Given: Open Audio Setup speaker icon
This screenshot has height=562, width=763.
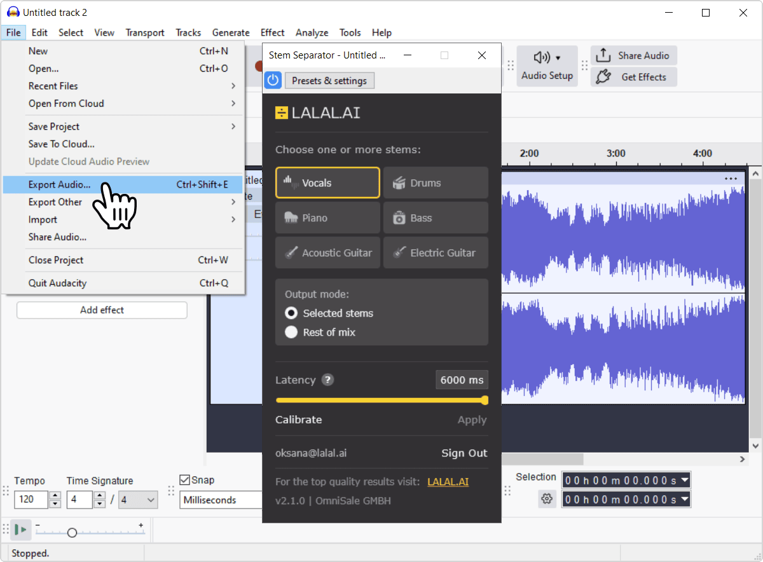Looking at the screenshot, I should 542,58.
